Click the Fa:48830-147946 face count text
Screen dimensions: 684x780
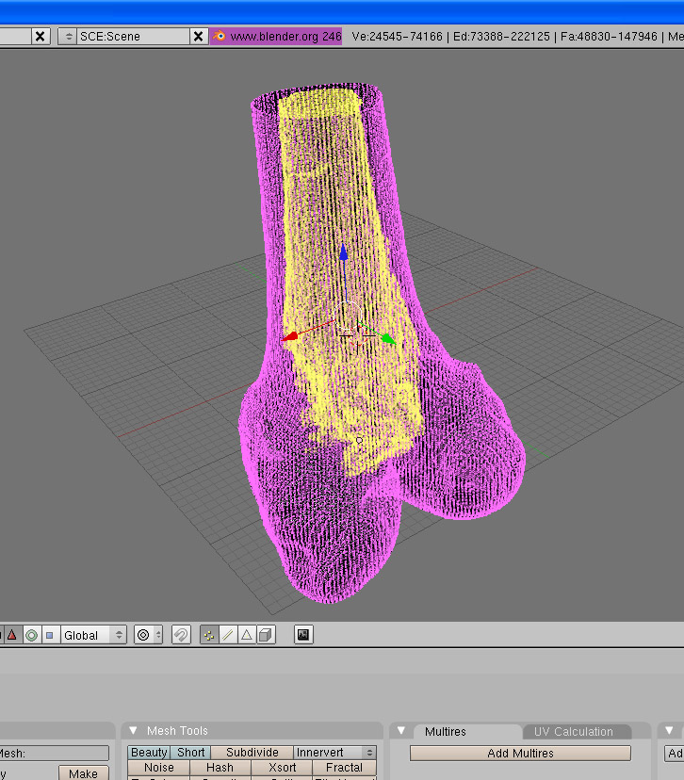click(x=609, y=37)
